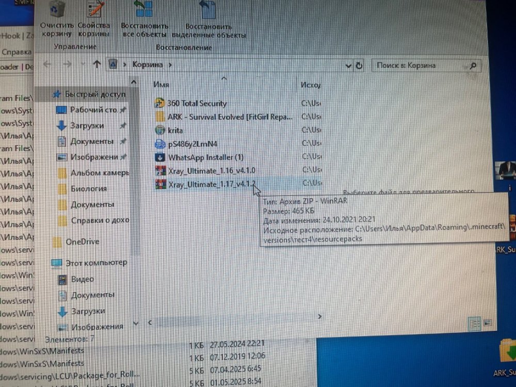Select 360 Total Security file
The width and height of the screenshot is (516, 387).
pyautogui.click(x=197, y=103)
